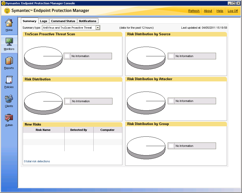Open the Reports clipboard icon
Screen dimensions: 242x193
tap(9, 61)
